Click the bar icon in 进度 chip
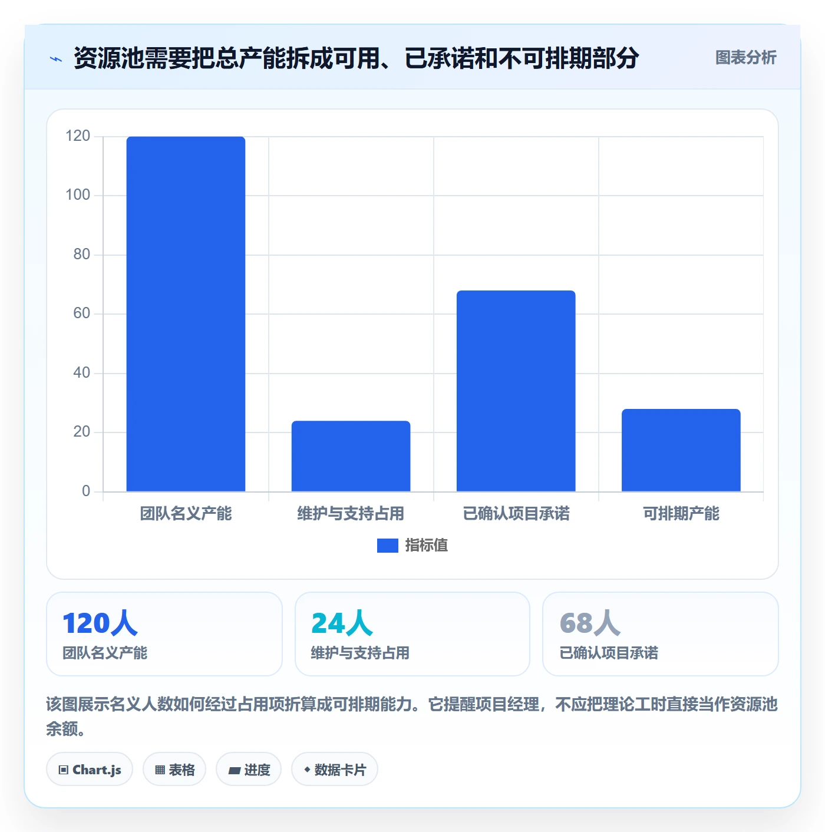This screenshot has height=832, width=825. 234,771
